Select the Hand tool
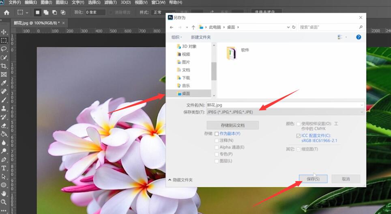The image size is (391, 214). (x=4, y=194)
